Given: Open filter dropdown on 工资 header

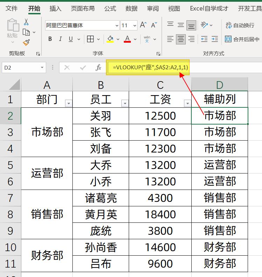Looking at the screenshot, I should (x=187, y=103).
